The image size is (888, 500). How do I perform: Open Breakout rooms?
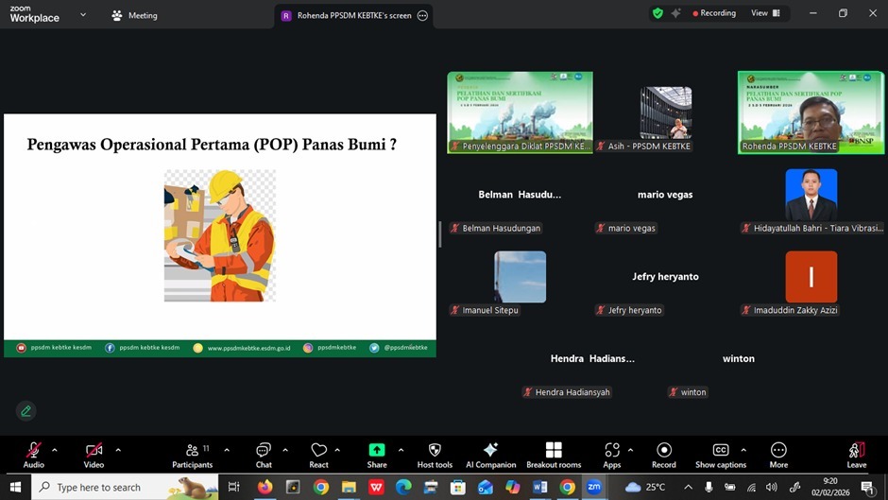[x=554, y=451]
